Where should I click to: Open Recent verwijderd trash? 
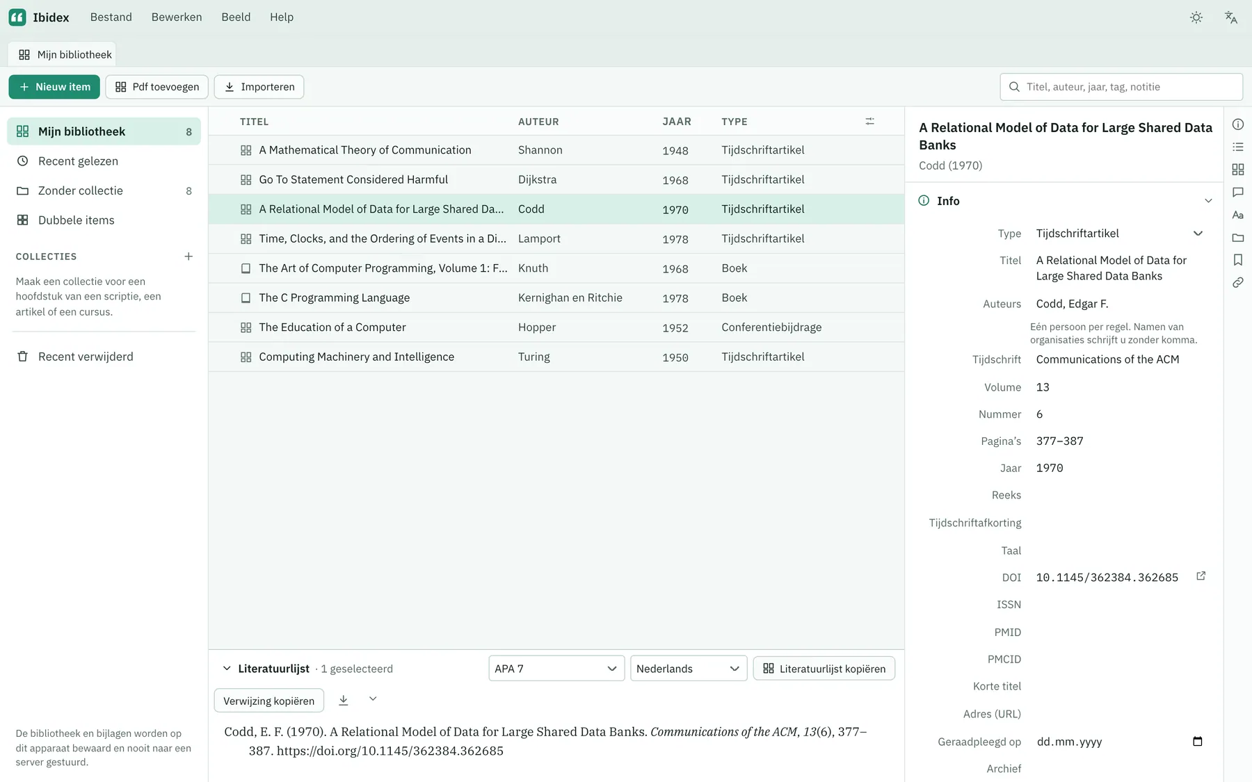click(x=104, y=357)
